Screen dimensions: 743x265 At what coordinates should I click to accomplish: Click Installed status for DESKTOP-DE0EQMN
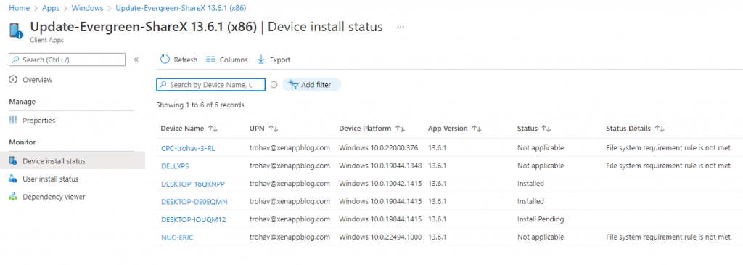point(530,202)
